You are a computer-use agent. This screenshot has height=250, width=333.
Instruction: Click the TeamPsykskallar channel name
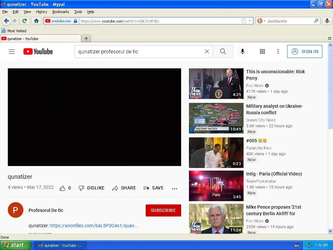[261, 181]
